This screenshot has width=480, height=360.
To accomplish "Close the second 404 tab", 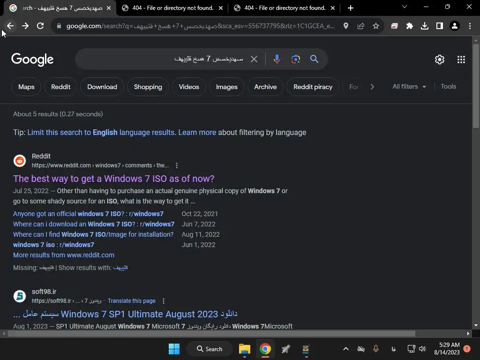I will pyautogui.click(x=333, y=8).
